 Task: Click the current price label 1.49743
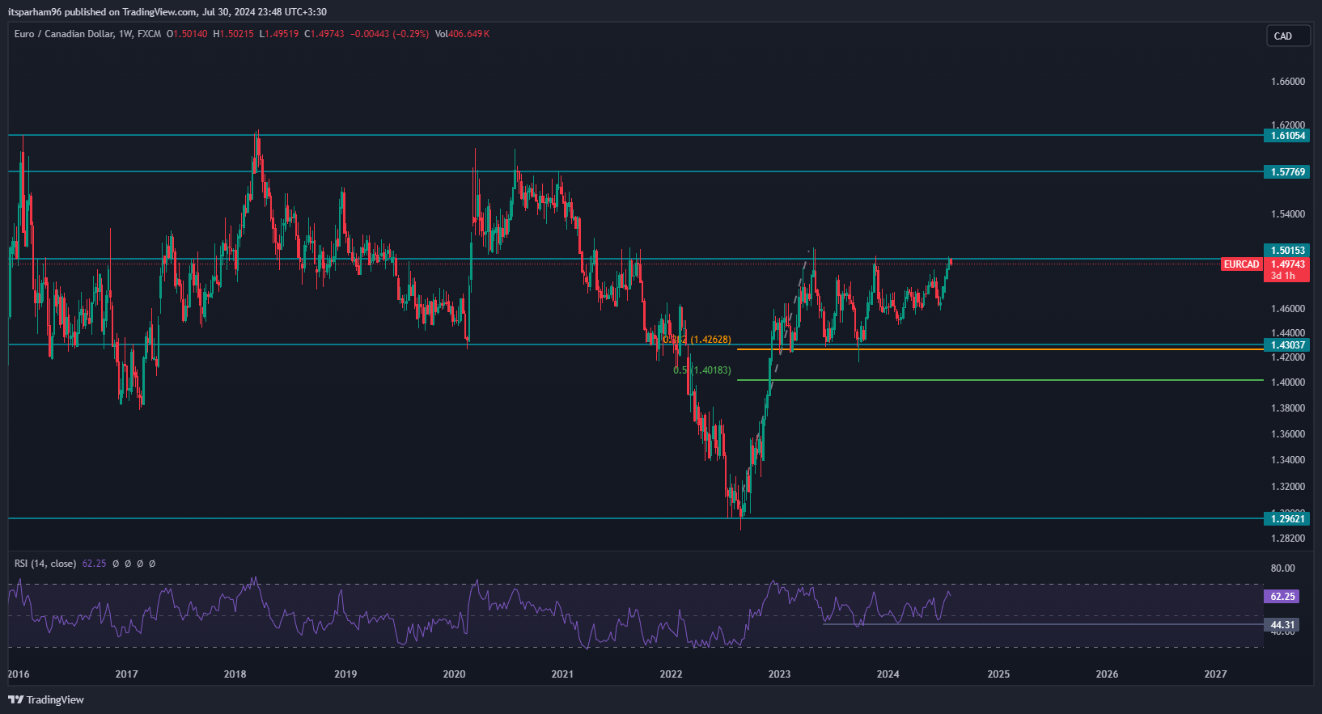1286,264
